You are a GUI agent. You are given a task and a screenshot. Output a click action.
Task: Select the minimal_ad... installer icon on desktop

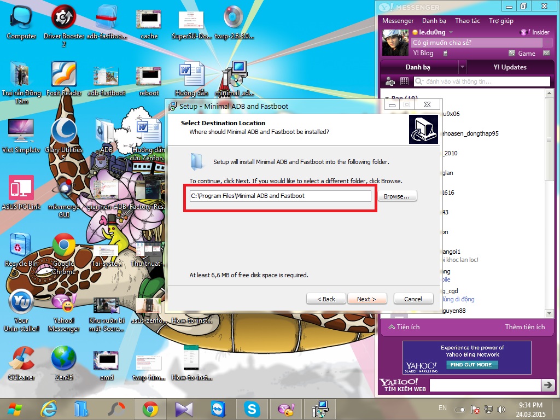(x=234, y=79)
